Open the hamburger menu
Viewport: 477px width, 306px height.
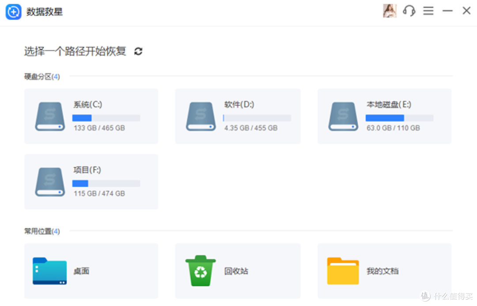click(428, 11)
